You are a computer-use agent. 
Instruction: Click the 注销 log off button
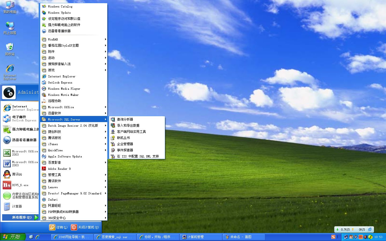tap(58, 227)
